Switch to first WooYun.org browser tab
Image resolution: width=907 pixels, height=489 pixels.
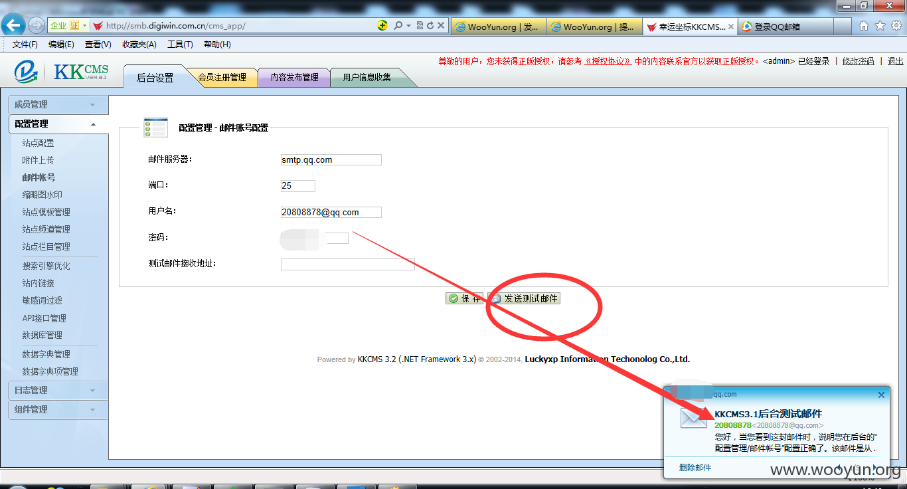499,27
